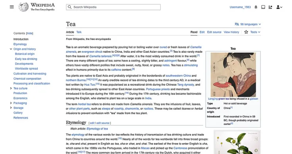Image resolution: width=292 pixels, height=154 pixels.
Task: Open Developments in contents list
Action: 24,64
